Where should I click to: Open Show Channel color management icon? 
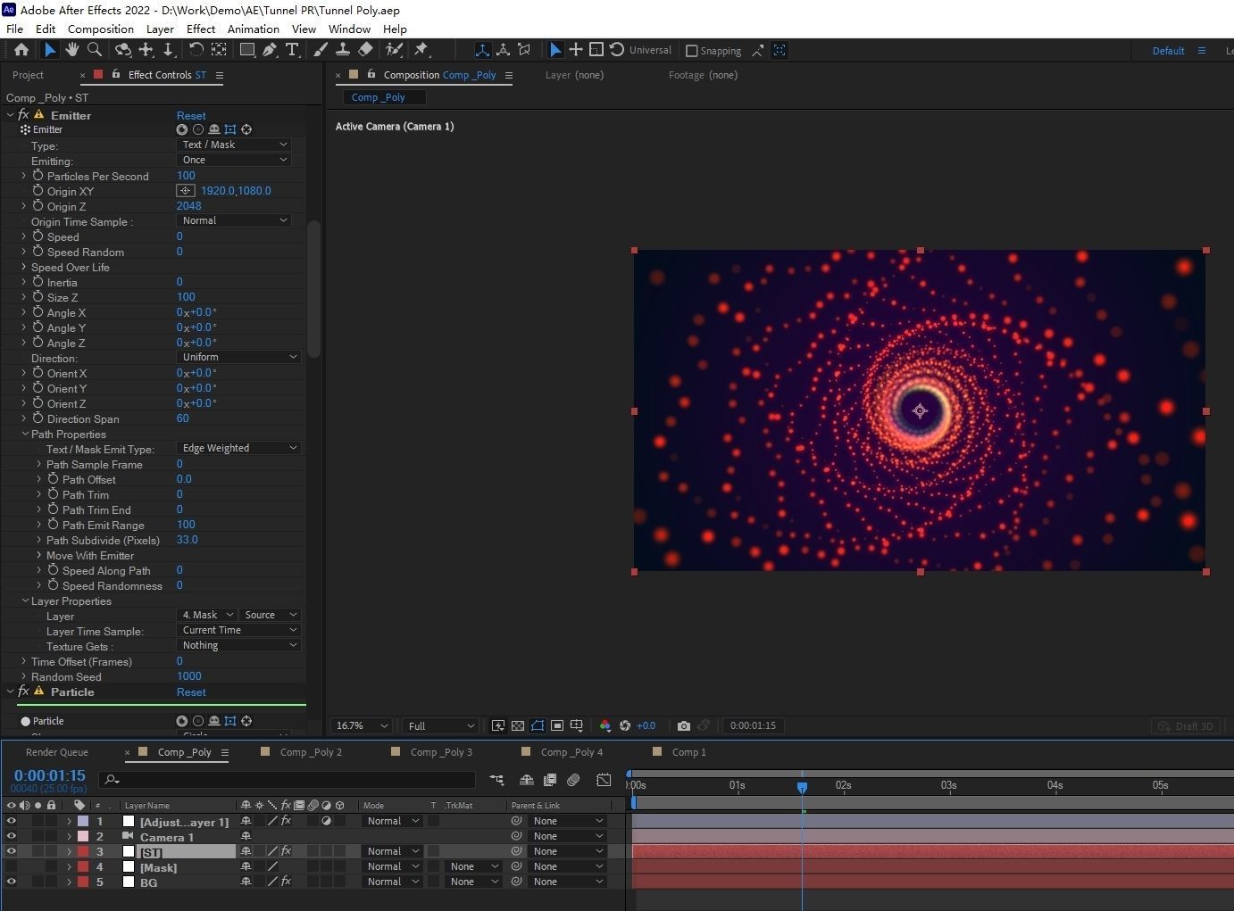click(x=605, y=725)
